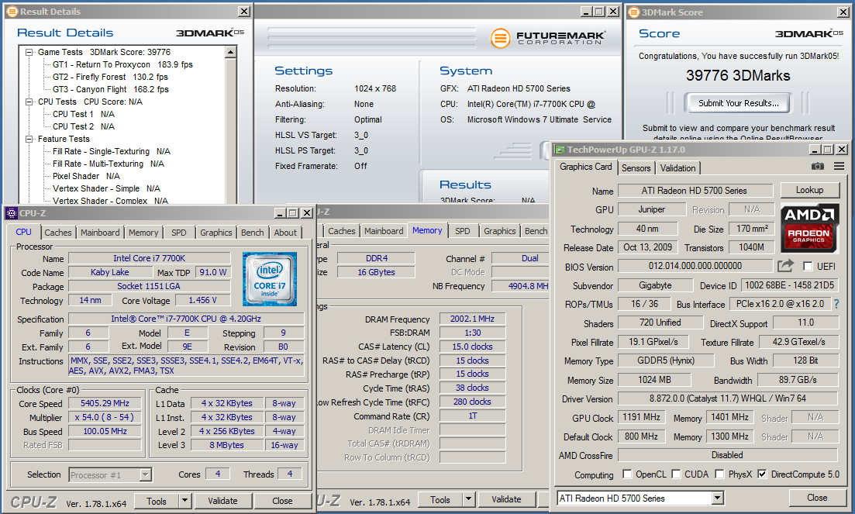Screen dimensions: 855x514
Task: Open the Processor #1 selection dropdown
Action: [145, 474]
